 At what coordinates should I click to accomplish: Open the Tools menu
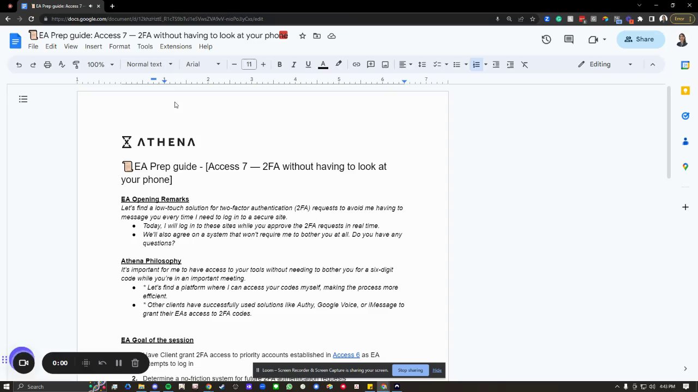click(145, 46)
